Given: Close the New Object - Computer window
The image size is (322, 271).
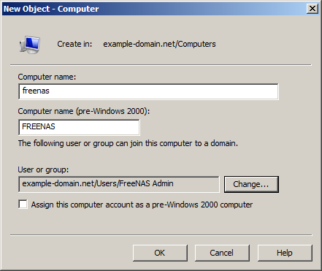Looking at the screenshot, I should [x=313, y=9].
